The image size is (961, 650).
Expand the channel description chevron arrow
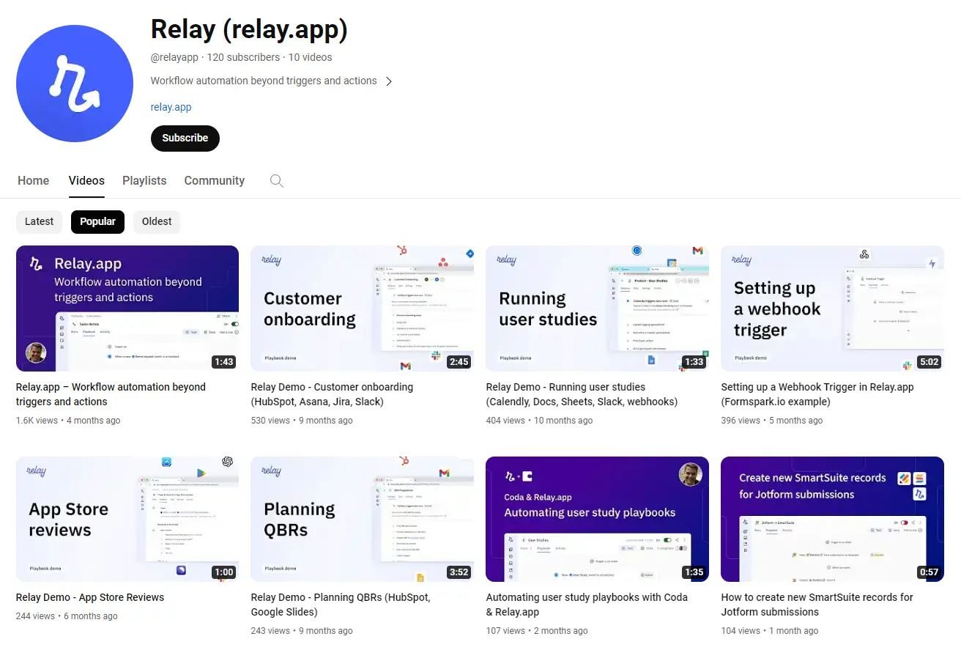click(x=389, y=81)
